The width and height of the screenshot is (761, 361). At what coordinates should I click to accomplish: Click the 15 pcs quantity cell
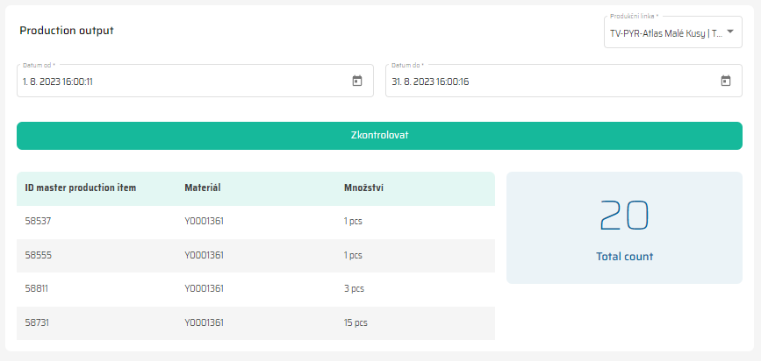[x=355, y=322]
